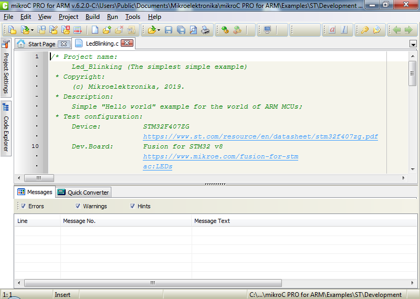This screenshot has width=420, height=299.
Task: Click the red letter 'a' toolbar icon
Action: pos(332,30)
